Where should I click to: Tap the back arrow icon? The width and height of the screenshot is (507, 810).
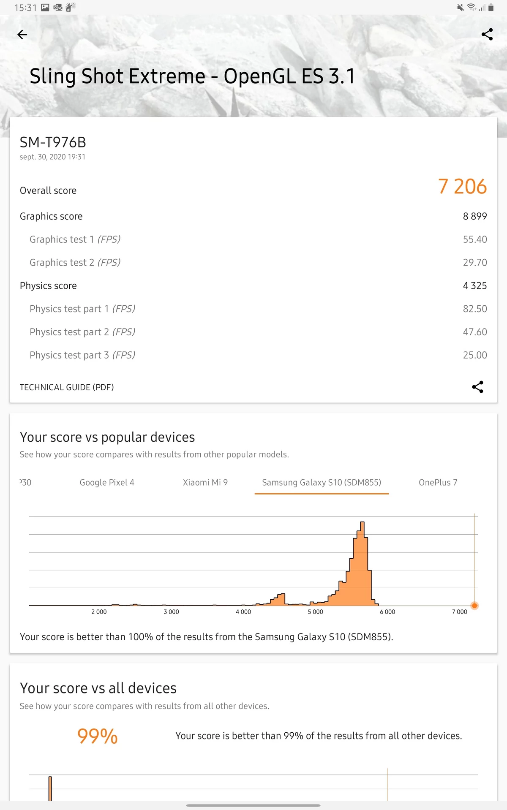tap(22, 35)
